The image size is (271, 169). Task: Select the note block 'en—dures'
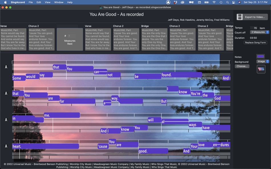(x=221, y=145)
